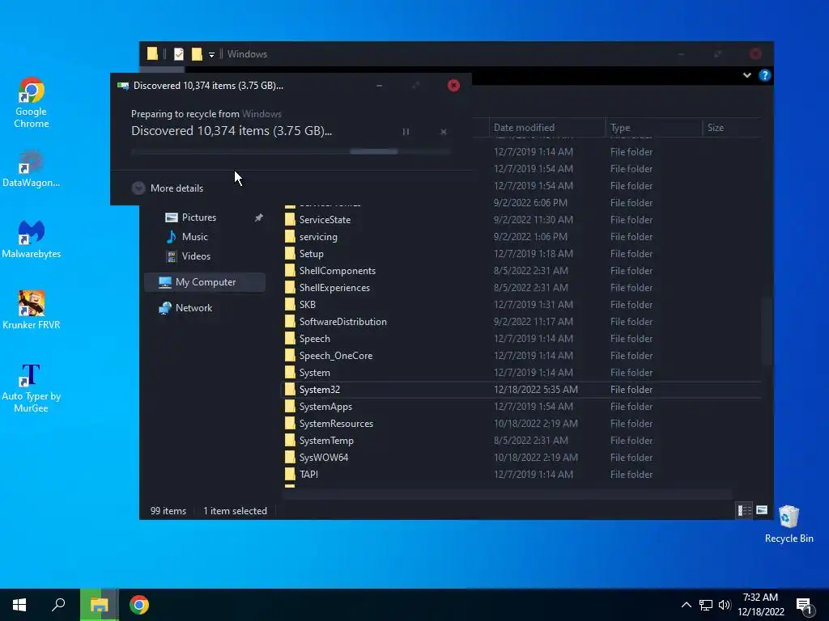
Task: Open Customize Quick Access Toolbar dropdown
Action: click(x=211, y=54)
